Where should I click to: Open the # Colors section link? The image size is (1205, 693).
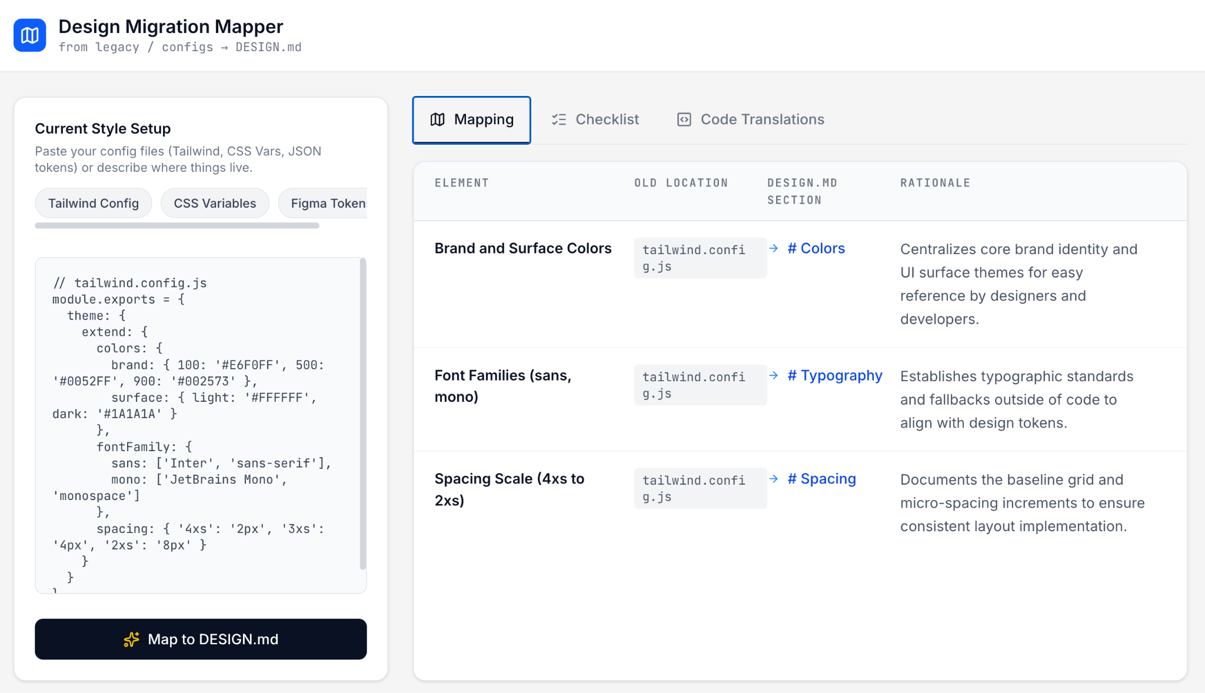816,248
